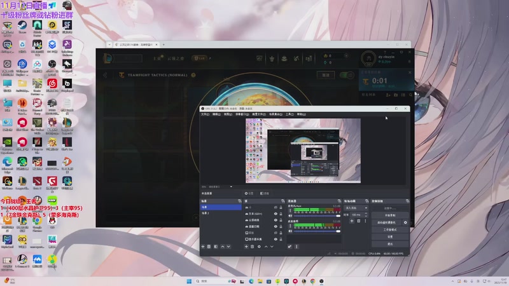Adjust the 桌面音频 volume slider
Screen dimensions: 509x286
317,231
